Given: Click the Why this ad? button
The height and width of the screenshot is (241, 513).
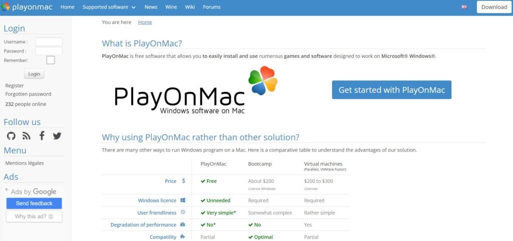Looking at the screenshot, I should pyautogui.click(x=34, y=216).
